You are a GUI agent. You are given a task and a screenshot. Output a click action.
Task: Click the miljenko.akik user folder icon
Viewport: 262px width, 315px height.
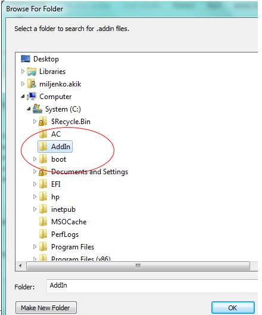(x=32, y=84)
